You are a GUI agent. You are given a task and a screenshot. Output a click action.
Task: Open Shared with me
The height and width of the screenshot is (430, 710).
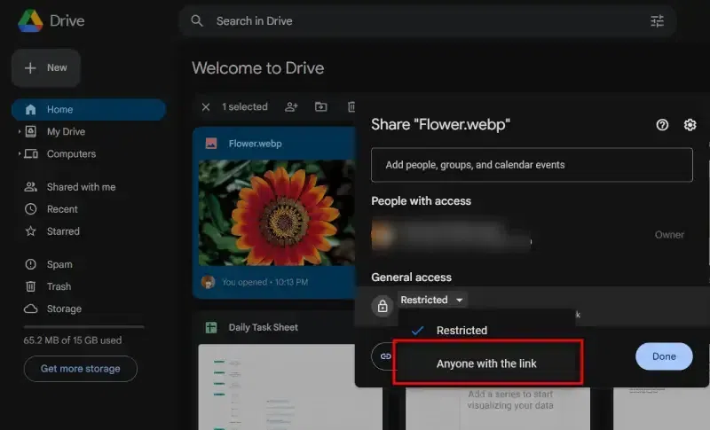tap(81, 187)
